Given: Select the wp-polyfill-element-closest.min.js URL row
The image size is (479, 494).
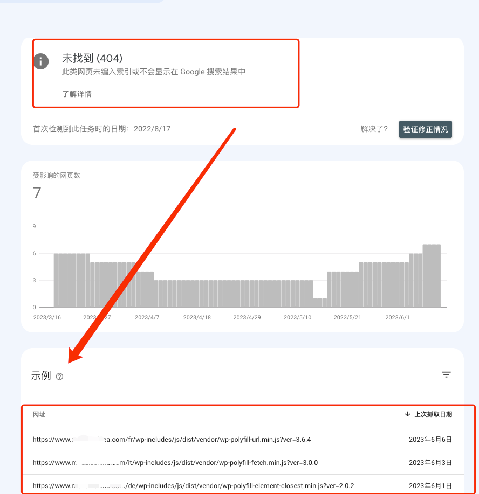Looking at the screenshot, I should click(243, 485).
